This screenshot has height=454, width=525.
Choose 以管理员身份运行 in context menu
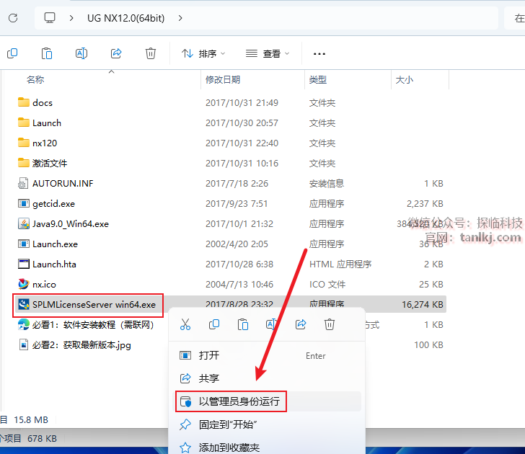click(268, 401)
